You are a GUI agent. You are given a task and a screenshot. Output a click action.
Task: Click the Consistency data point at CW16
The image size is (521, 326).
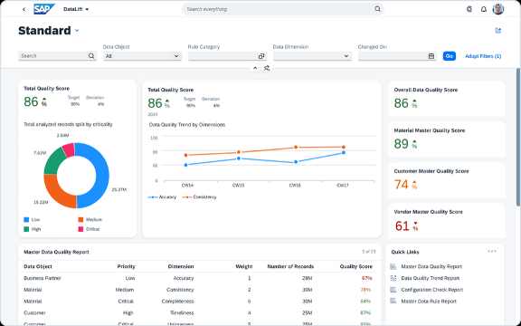296,147
